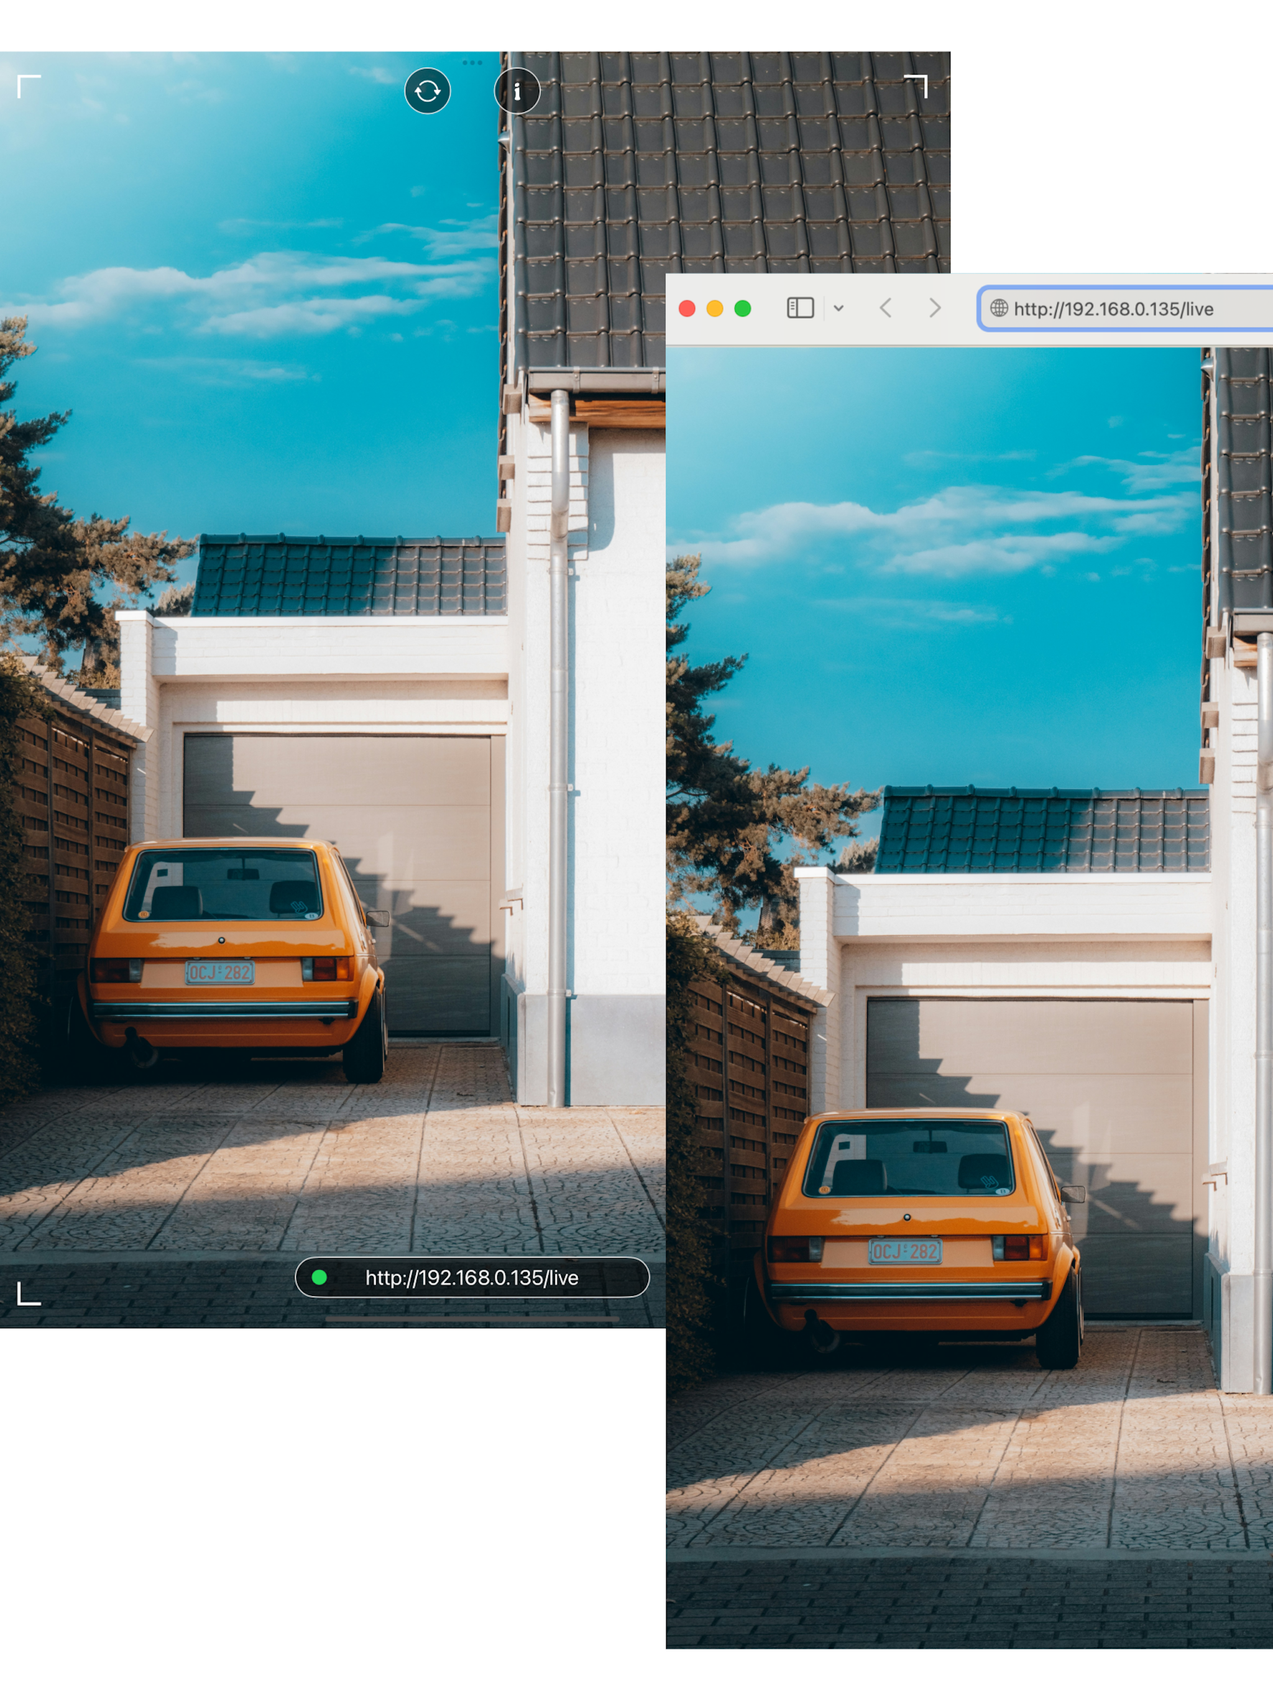The image size is (1273, 1698).
Task: Tap the green live status dot
Action: pos(319,1277)
